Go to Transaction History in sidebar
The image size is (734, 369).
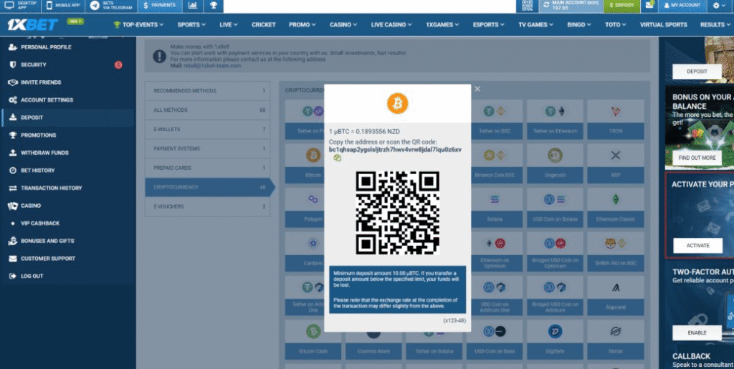click(51, 188)
